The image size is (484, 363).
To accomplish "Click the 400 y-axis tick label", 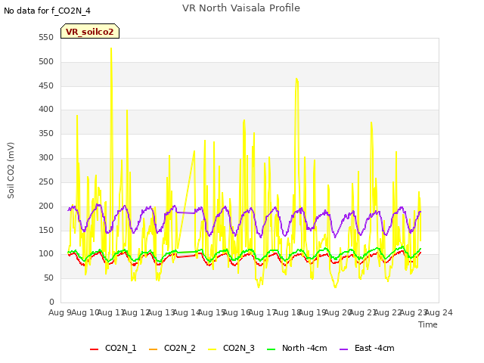I will [46, 109].
